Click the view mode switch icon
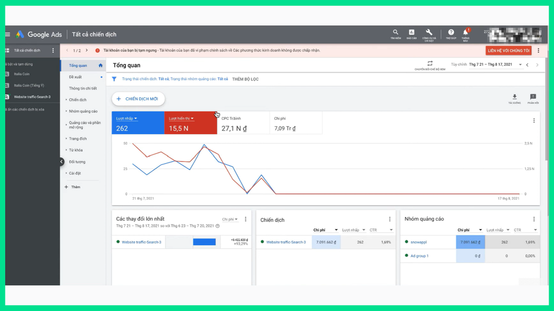The height and width of the screenshot is (311, 554). [x=430, y=65]
